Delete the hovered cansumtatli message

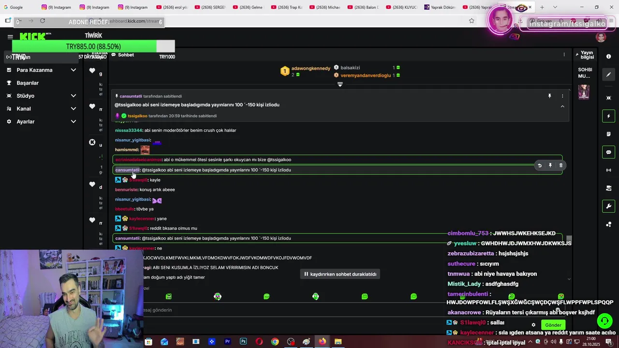click(x=561, y=165)
